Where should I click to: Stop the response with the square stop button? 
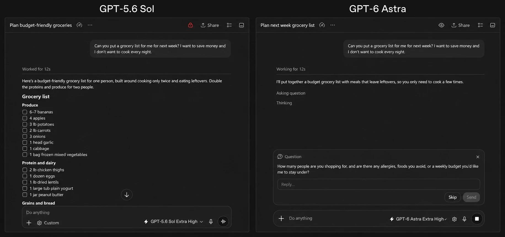477,219
